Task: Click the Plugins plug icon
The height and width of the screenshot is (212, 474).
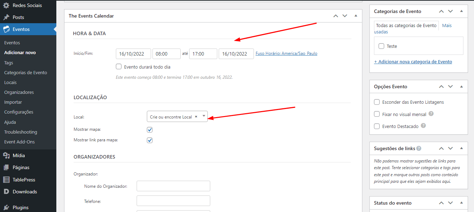Action: point(6,207)
